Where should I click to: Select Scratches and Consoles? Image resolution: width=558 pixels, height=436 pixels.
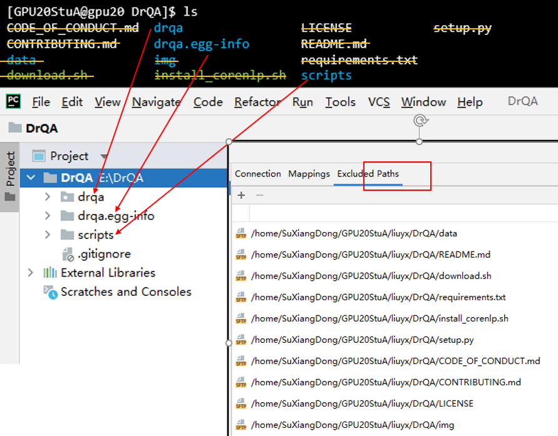click(126, 292)
